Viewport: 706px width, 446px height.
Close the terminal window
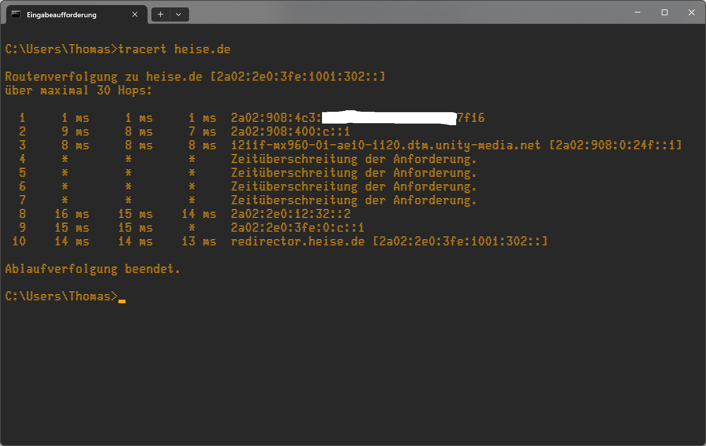coord(691,13)
